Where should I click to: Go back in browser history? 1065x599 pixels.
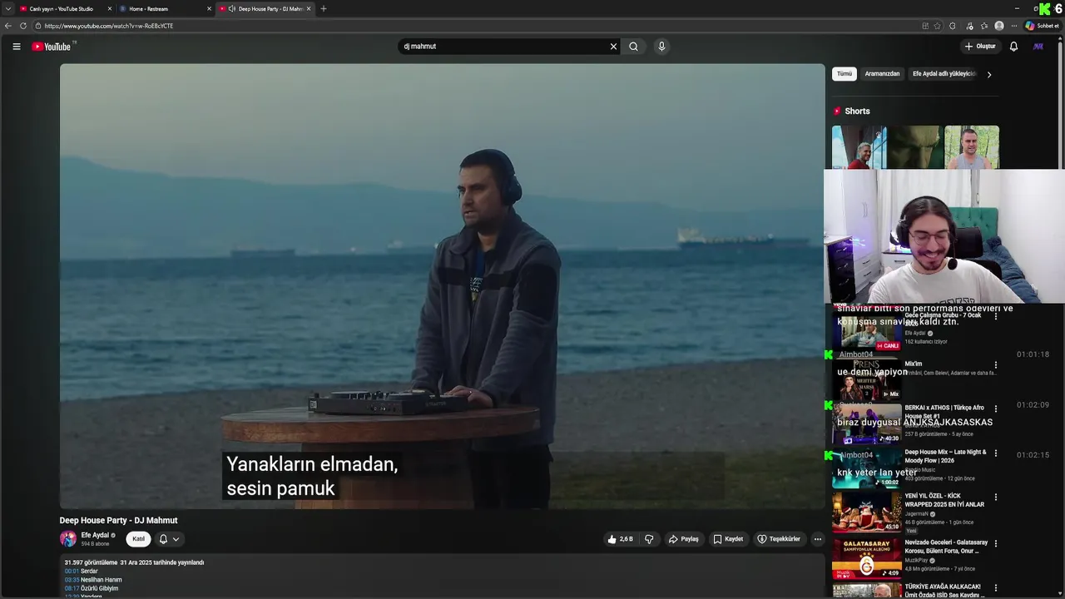pyautogui.click(x=8, y=26)
